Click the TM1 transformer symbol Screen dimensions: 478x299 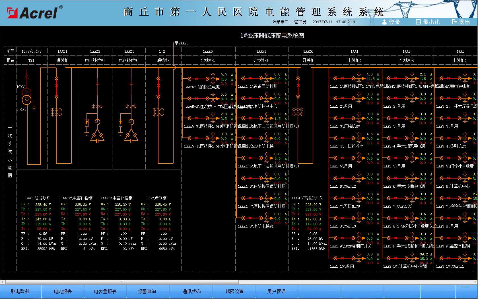[x=26, y=97]
